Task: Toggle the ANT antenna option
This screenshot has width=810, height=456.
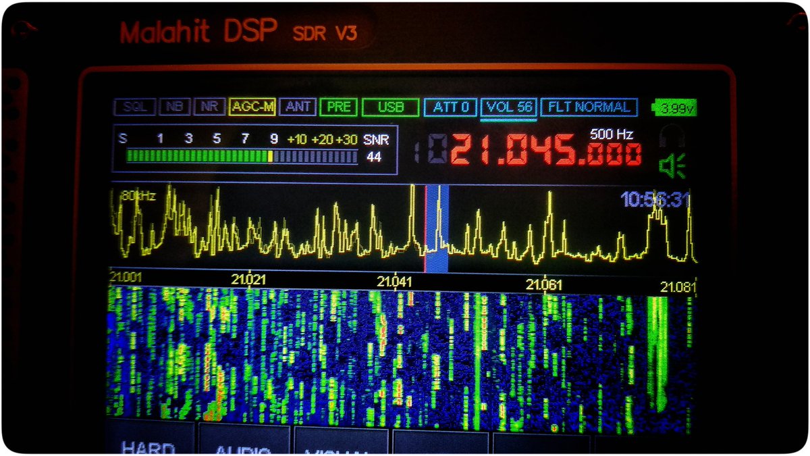Action: pos(298,107)
